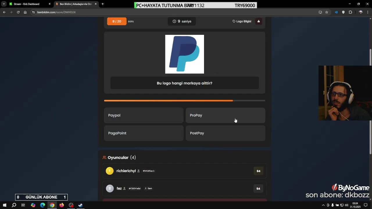Open richierichyl player row
This screenshot has width=372, height=209.
click(185, 171)
